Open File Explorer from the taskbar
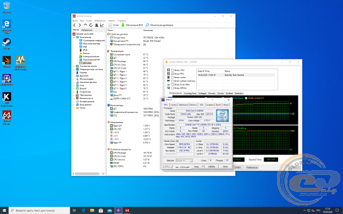343x214 pixels. [92, 210]
